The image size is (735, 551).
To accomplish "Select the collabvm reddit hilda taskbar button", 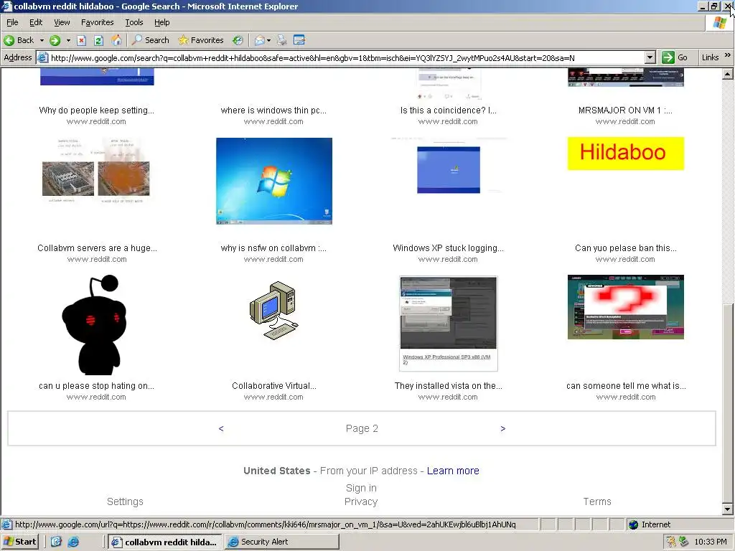I will point(166,542).
